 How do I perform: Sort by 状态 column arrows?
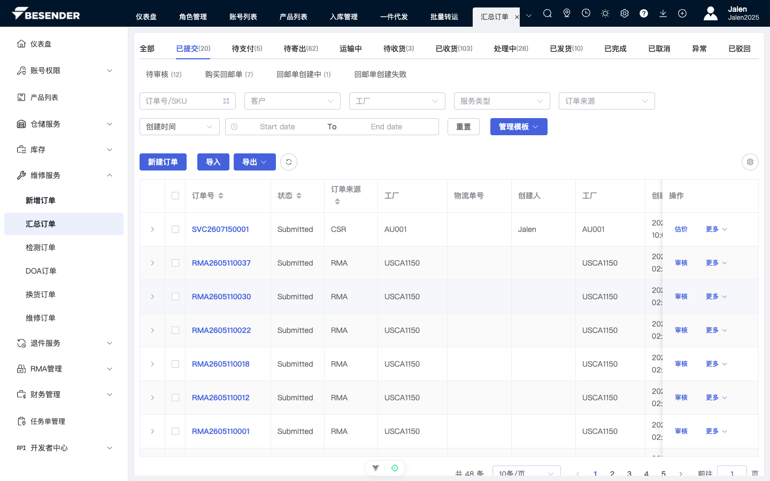(x=299, y=196)
